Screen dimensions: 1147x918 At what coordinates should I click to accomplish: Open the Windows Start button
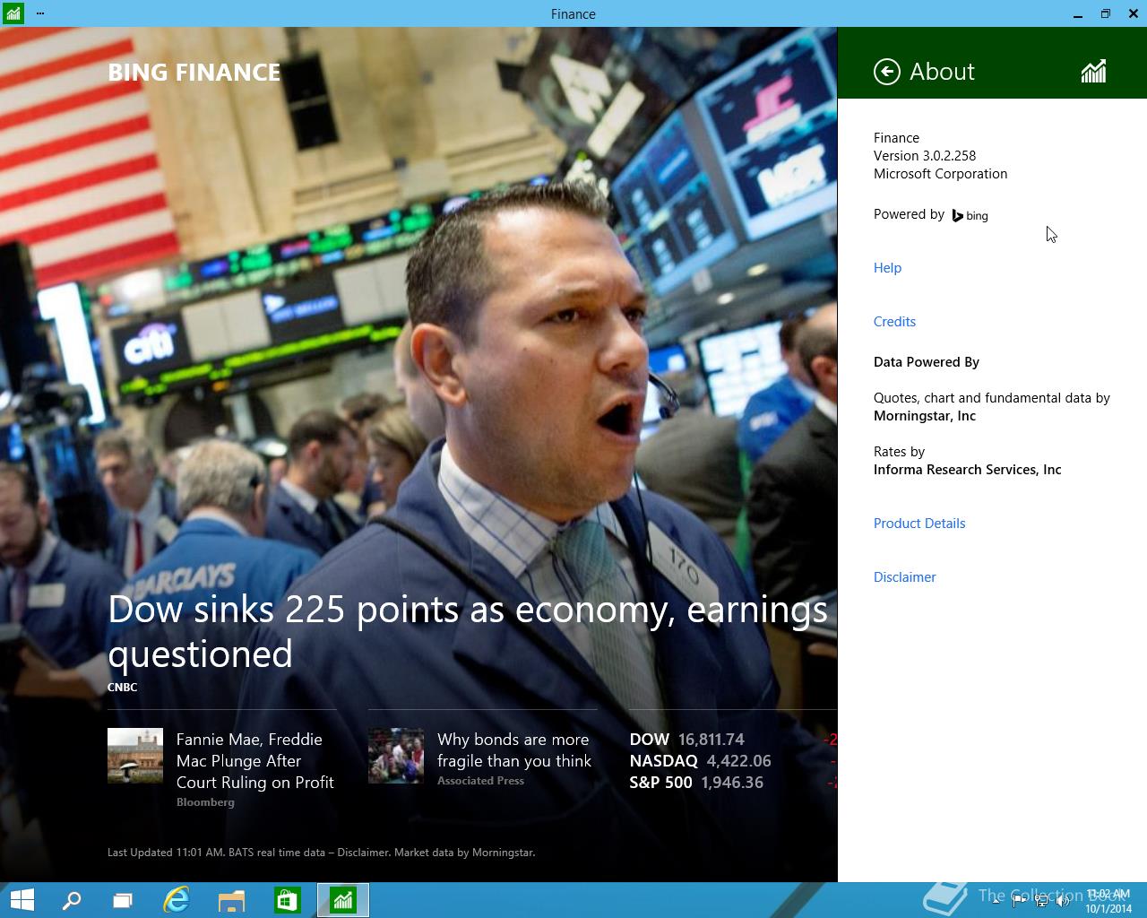pyautogui.click(x=22, y=900)
